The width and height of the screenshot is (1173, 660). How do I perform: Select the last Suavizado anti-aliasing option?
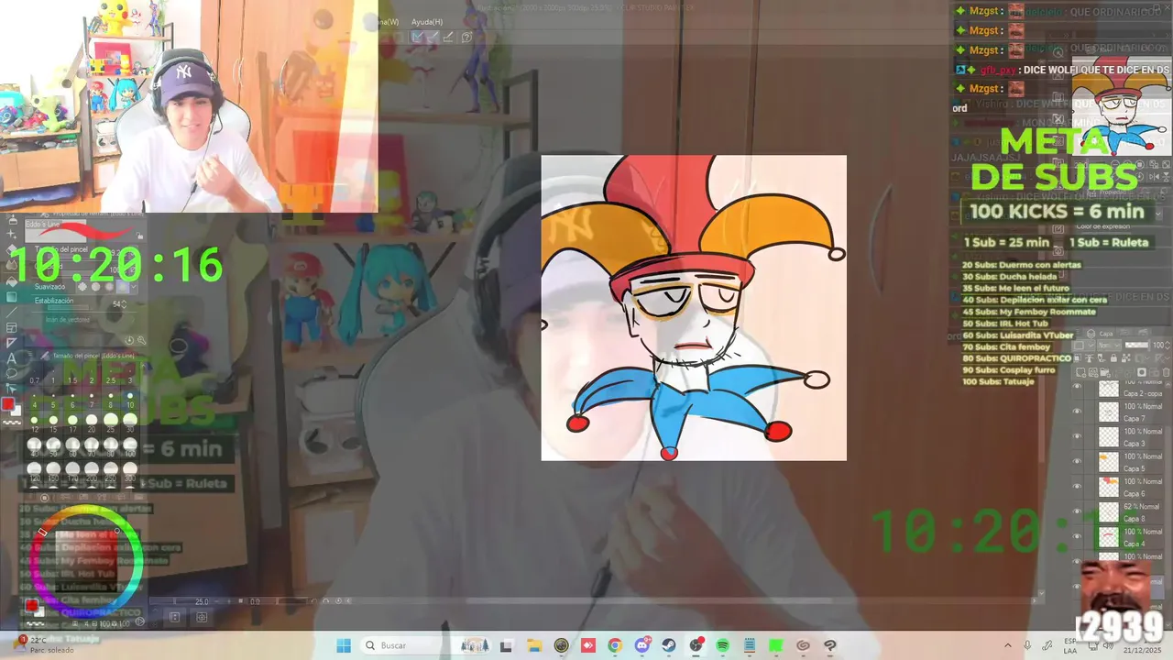[x=121, y=287]
